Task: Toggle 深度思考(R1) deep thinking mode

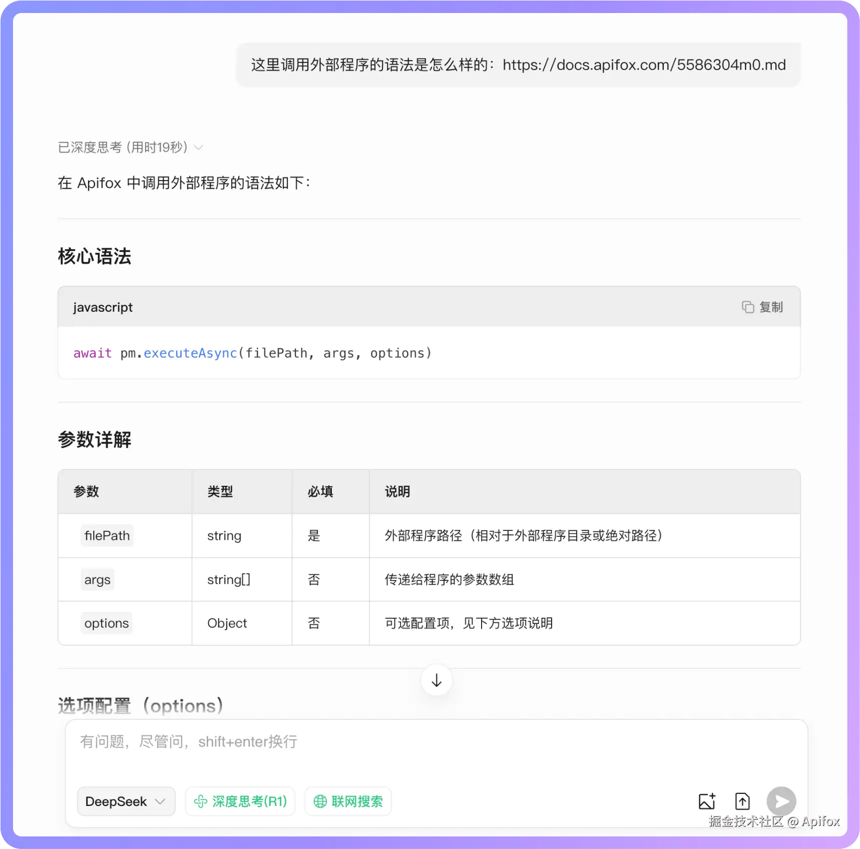Action: 240,801
